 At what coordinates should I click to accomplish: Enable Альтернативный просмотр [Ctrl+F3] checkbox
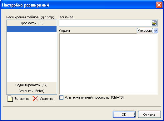(x=62, y=98)
